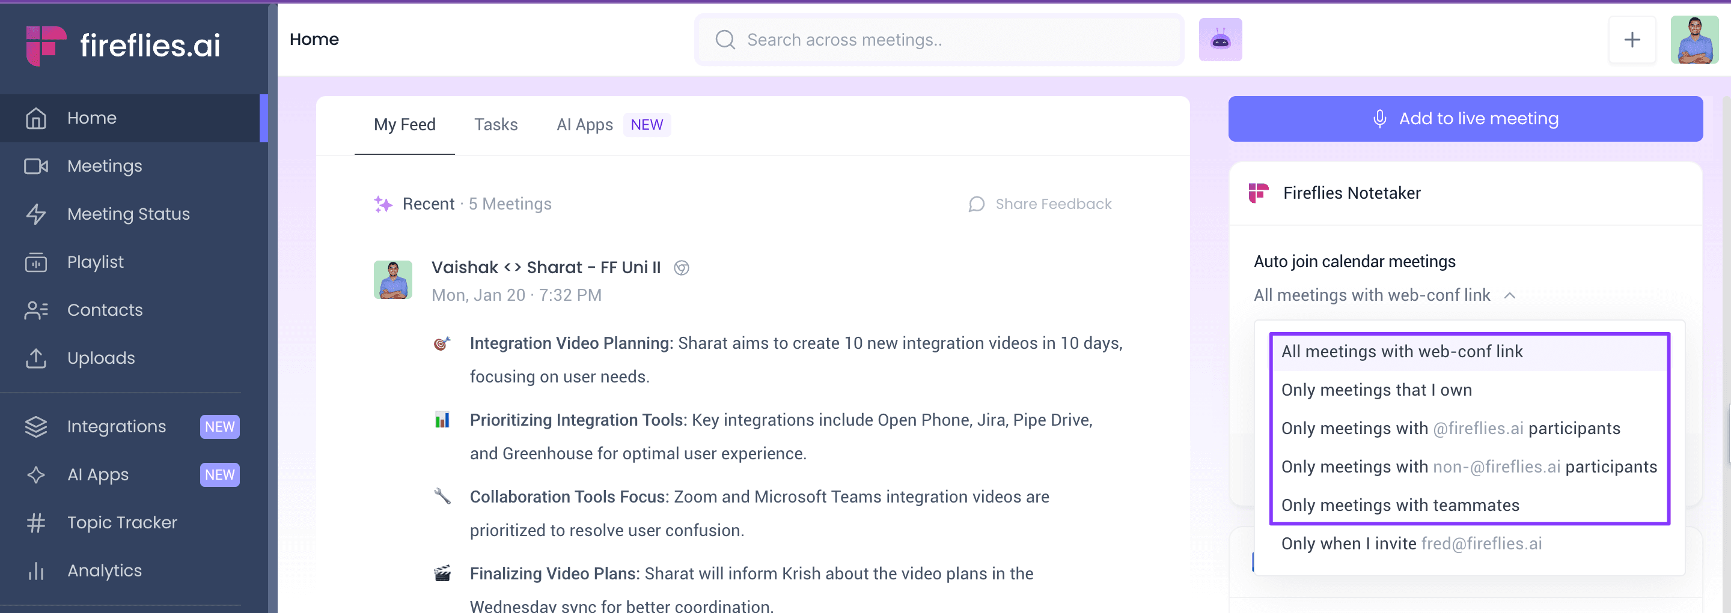Open meeting Vaishak <> Sharat - FF Uni II

[x=546, y=268]
